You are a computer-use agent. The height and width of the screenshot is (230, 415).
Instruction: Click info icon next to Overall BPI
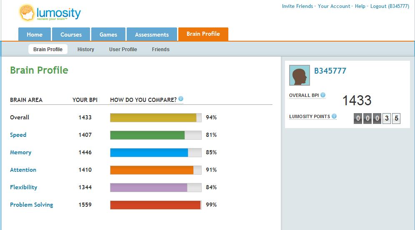point(323,95)
